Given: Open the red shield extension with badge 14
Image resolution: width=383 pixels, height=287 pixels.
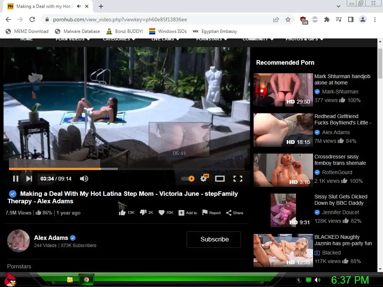Looking at the screenshot, I should tap(304, 20).
